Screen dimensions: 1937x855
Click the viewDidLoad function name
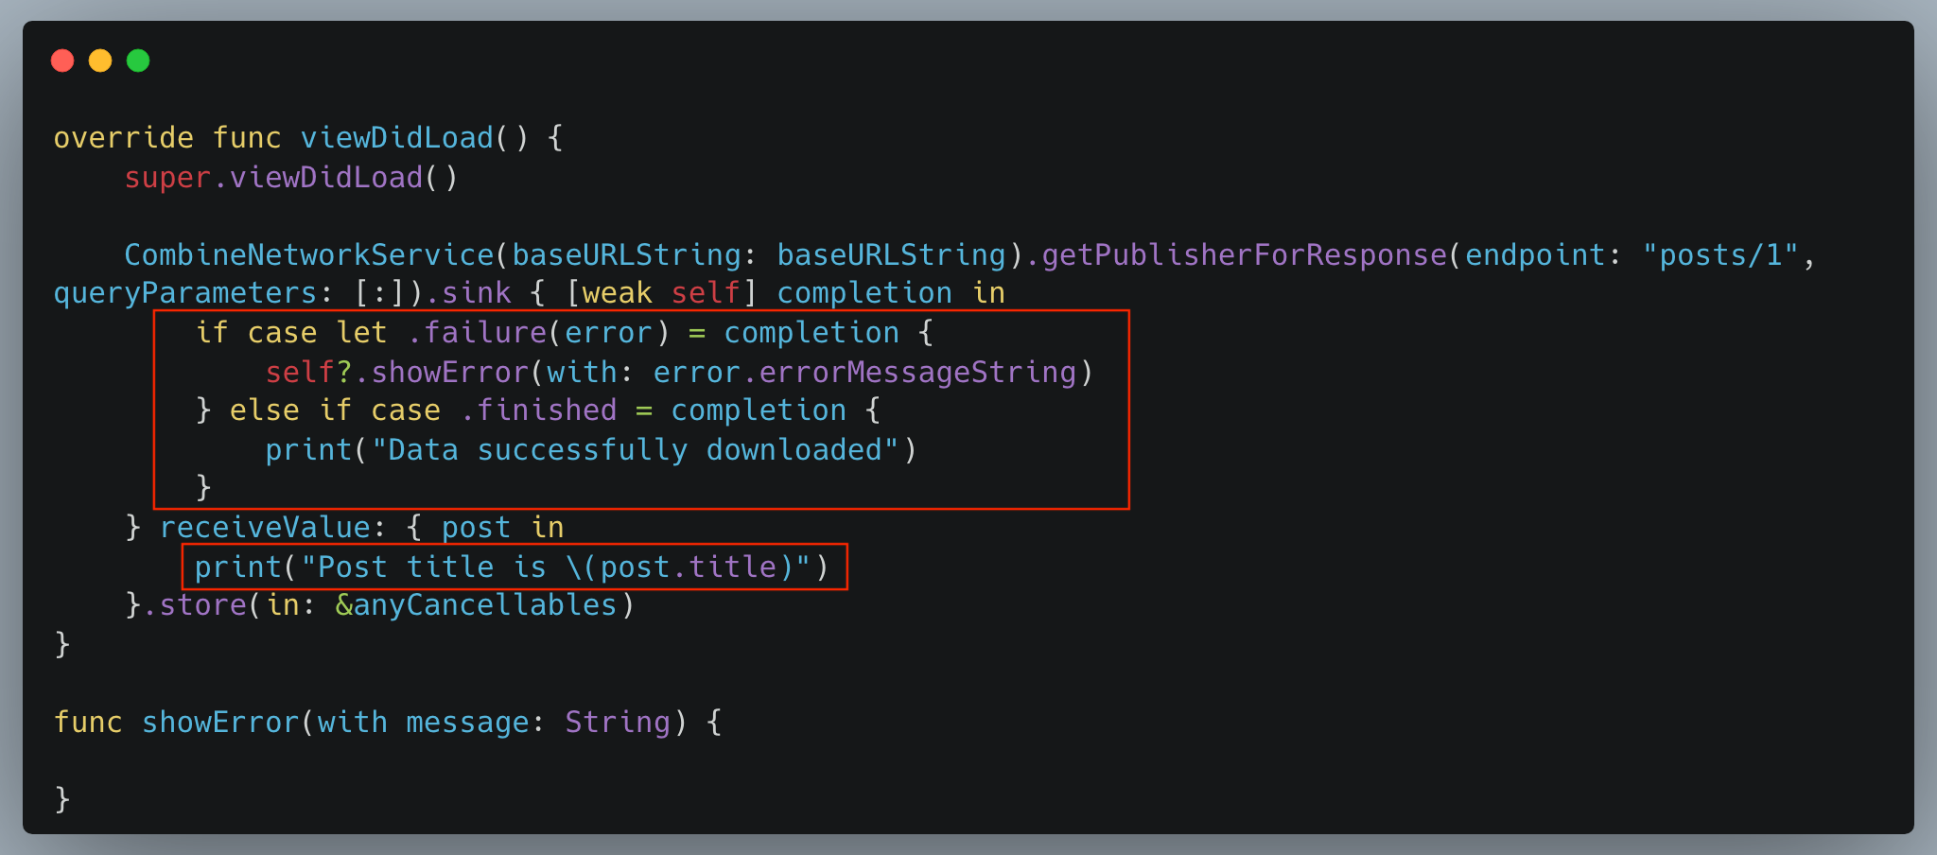point(397,138)
